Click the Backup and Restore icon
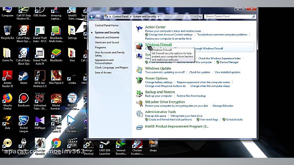This screenshot has height=165, width=294. pyautogui.click(x=139, y=94)
